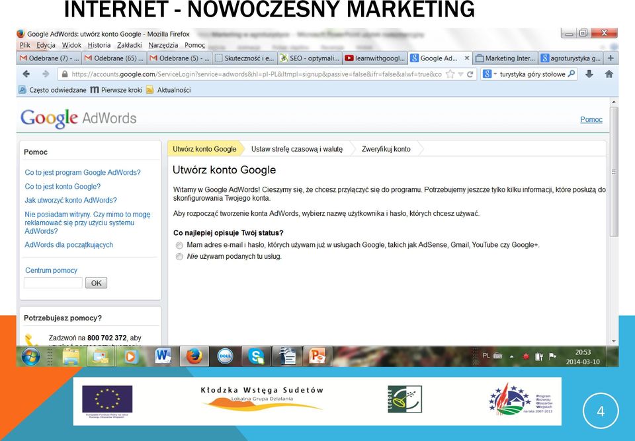Click the page vertical scrollbar thumb

click(614, 171)
